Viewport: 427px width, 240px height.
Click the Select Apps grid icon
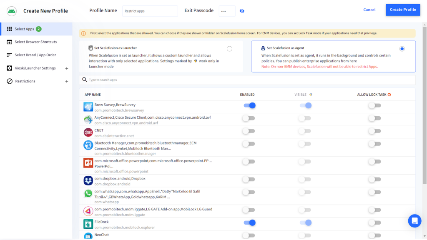pos(9,29)
